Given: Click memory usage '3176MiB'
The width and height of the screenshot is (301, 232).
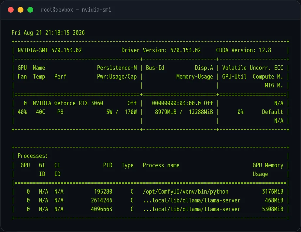Looking at the screenshot, I should [273, 192].
